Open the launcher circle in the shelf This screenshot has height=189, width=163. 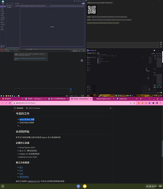pos(3,186)
